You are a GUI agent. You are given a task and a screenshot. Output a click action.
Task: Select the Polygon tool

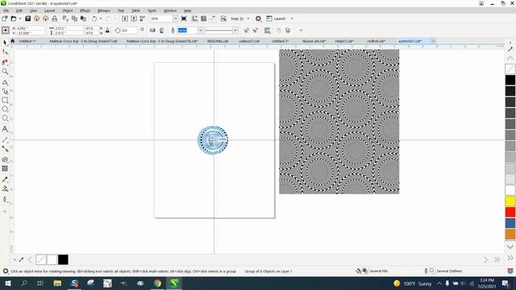point(5,118)
